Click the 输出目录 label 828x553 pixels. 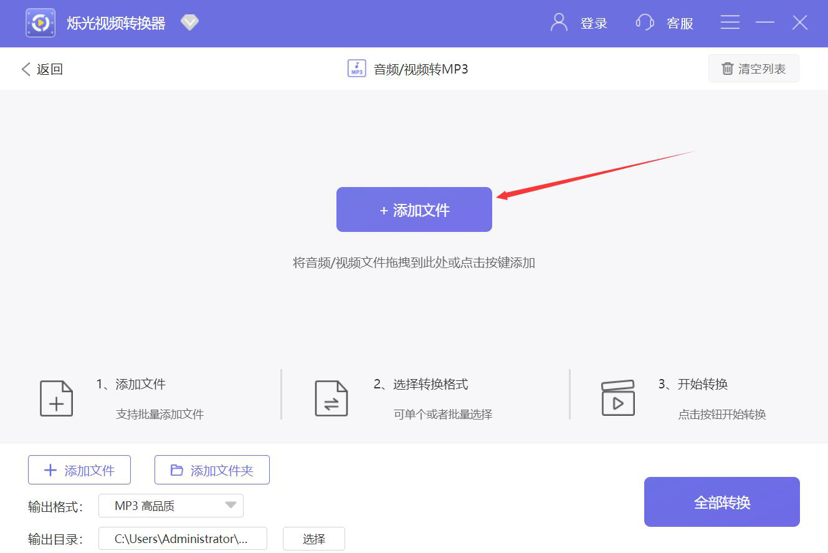coord(55,539)
